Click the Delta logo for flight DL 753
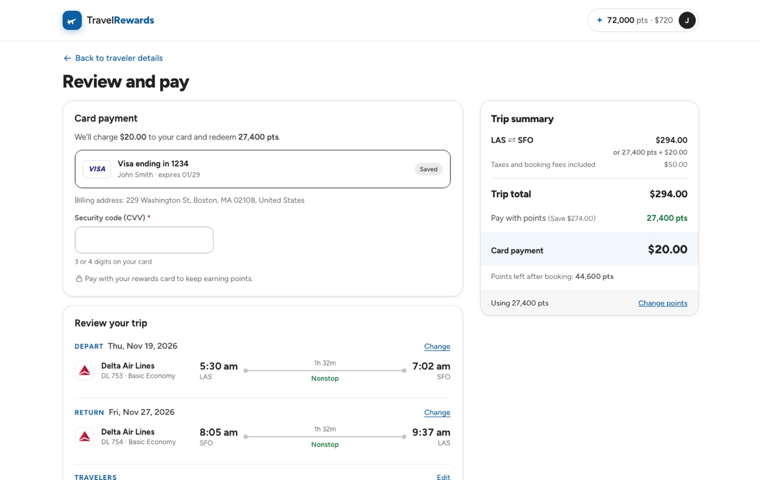 pyautogui.click(x=85, y=371)
